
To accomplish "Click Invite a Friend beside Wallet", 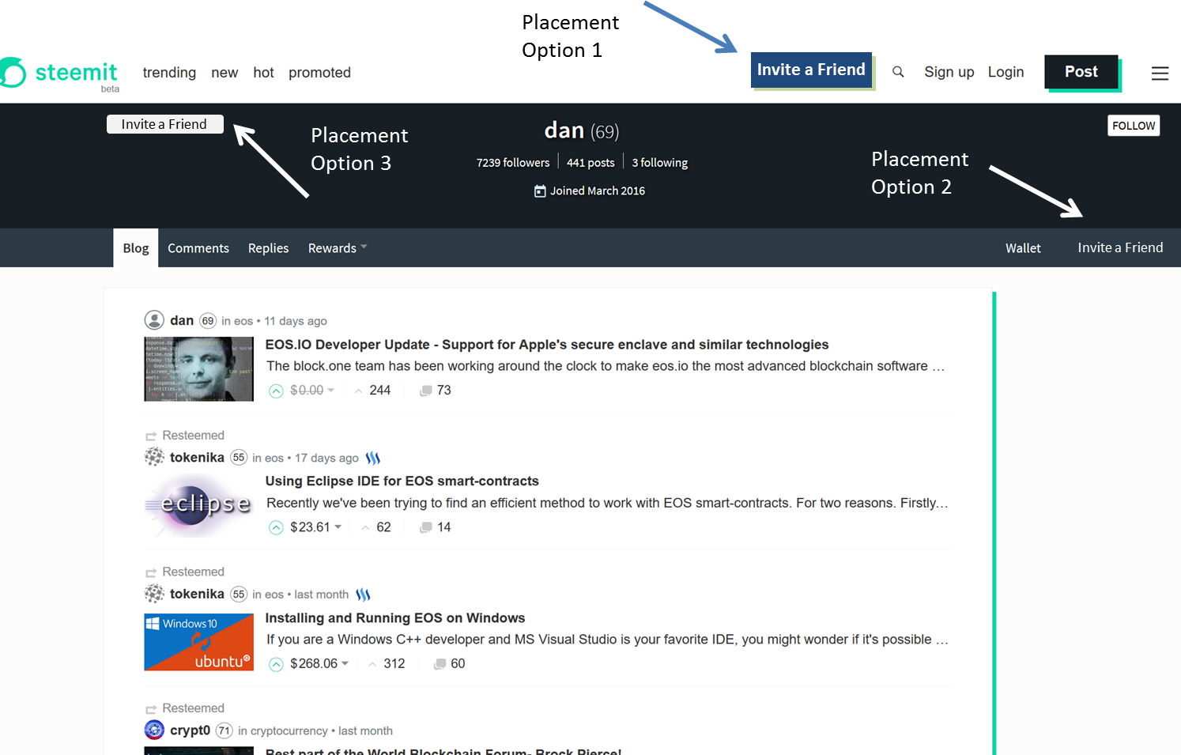I will (x=1120, y=247).
